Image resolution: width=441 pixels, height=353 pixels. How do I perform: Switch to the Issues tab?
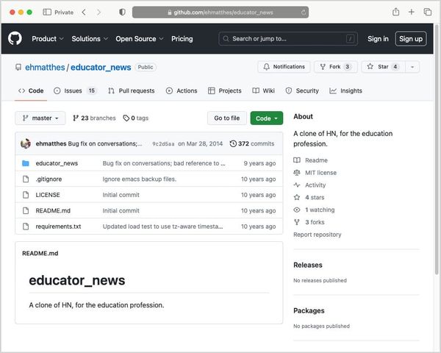75,90
